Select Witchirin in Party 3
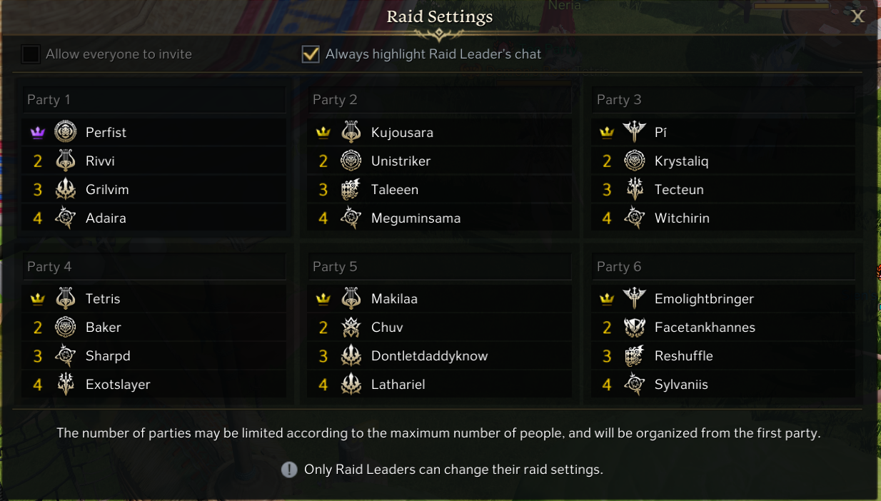The height and width of the screenshot is (501, 881). 682,218
